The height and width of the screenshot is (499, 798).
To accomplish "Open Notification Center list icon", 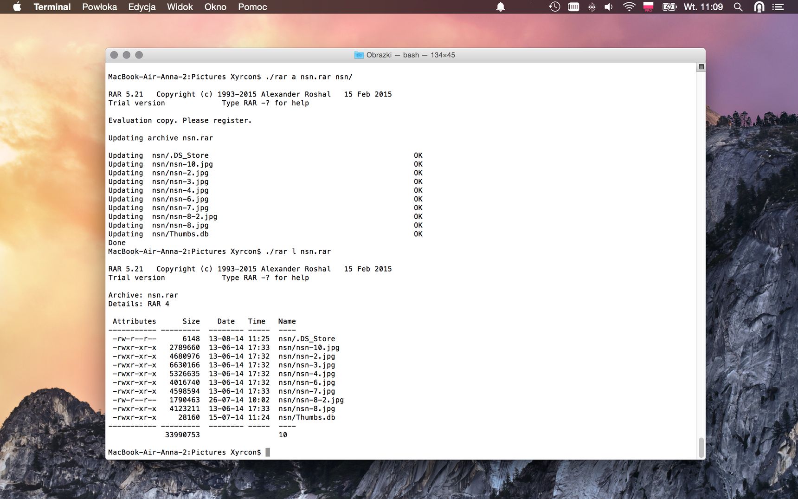I will (x=778, y=7).
